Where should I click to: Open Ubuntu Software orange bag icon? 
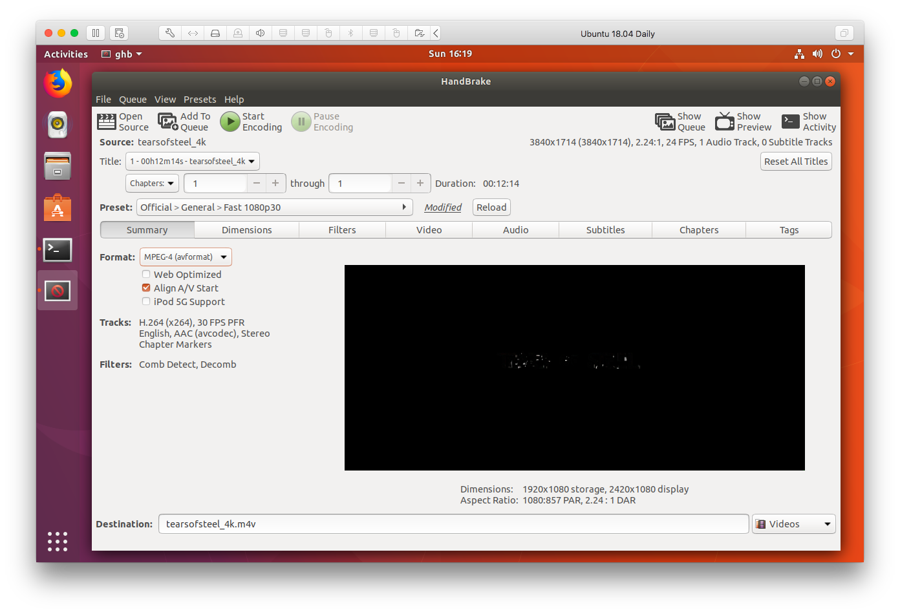pos(58,208)
